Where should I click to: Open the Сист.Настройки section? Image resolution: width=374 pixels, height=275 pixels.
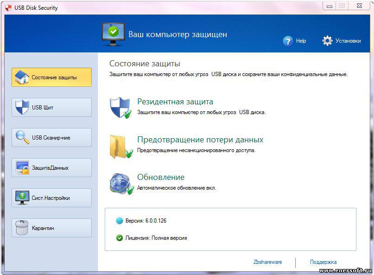[51, 198]
